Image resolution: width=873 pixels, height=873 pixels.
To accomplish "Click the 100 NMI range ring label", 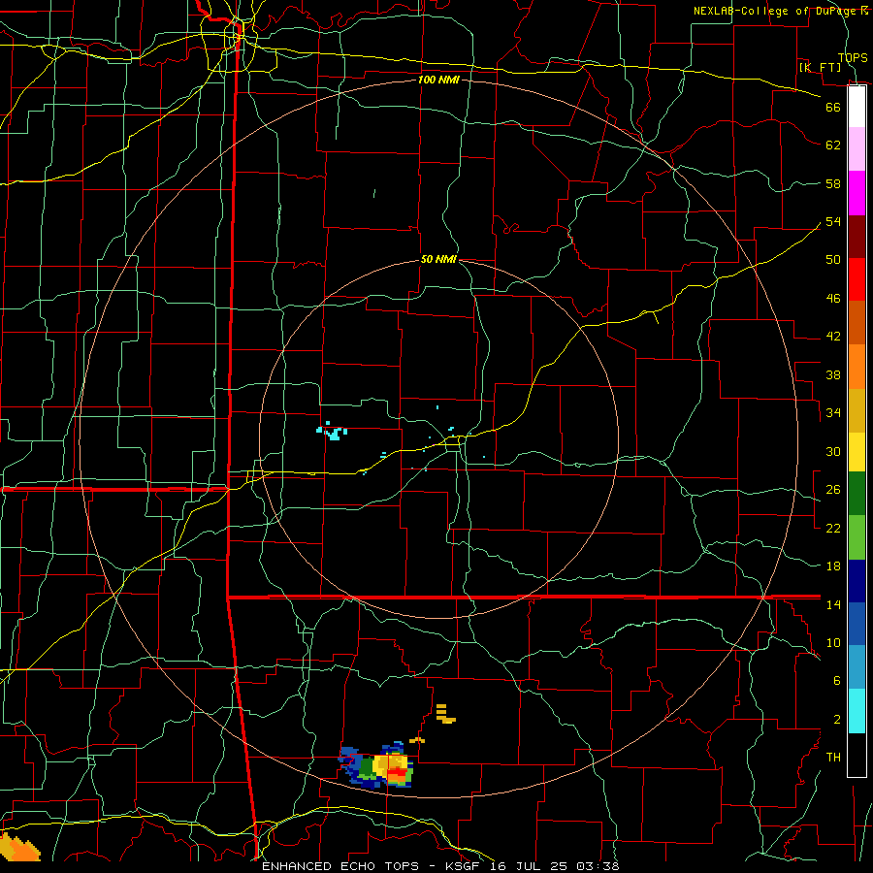I will [x=438, y=80].
